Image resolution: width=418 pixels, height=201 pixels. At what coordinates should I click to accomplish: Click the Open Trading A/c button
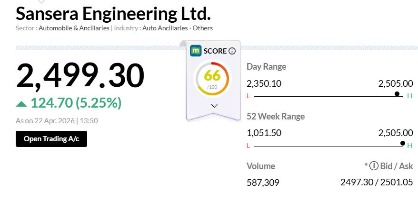(51, 139)
